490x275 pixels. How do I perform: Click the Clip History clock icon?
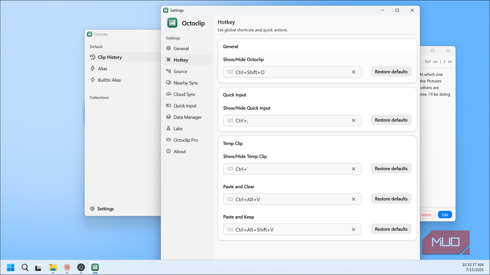pyautogui.click(x=93, y=57)
